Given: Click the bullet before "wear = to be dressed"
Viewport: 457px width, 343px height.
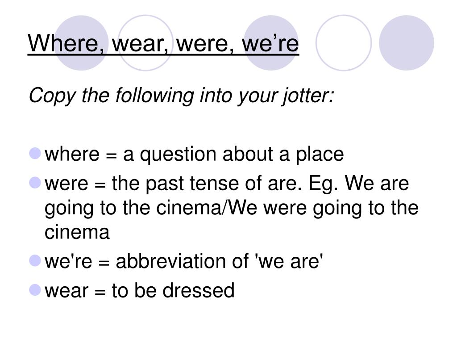Looking at the screenshot, I should click(35, 290).
